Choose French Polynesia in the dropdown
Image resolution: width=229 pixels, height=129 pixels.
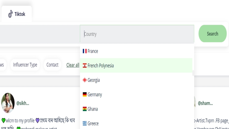(x=100, y=66)
